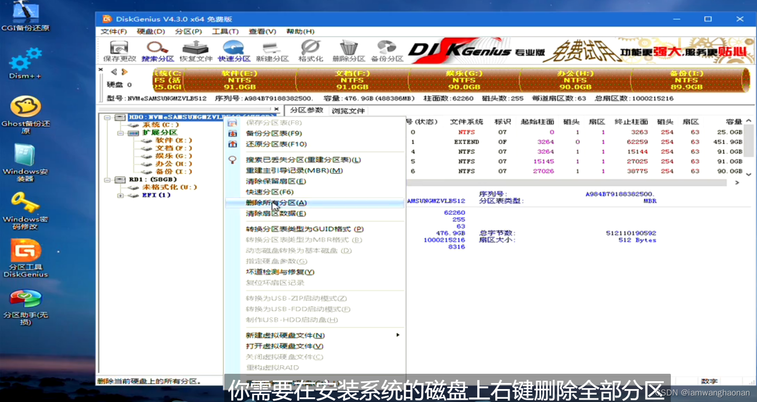
Task: Open the 工具(T) menu
Action: [x=225, y=31]
